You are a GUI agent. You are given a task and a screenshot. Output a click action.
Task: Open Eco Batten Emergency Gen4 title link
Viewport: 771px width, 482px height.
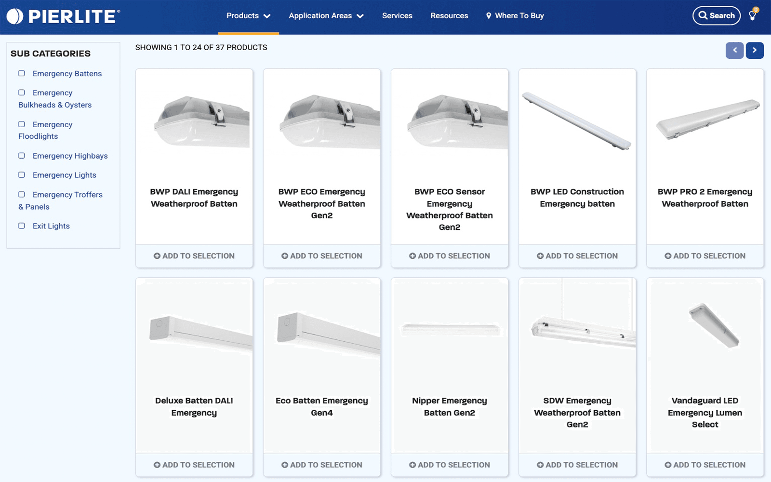[322, 407]
